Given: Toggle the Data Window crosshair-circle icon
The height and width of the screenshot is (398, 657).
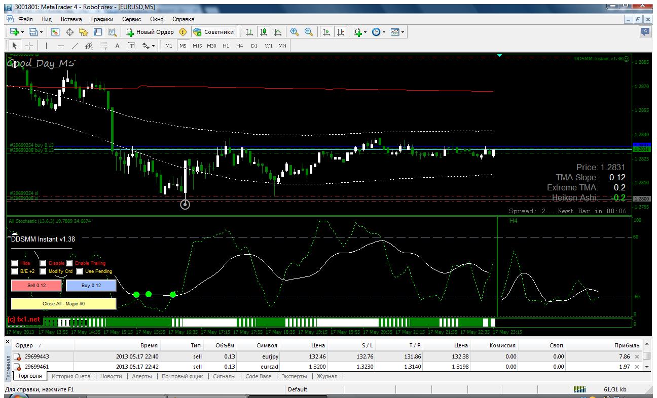Looking at the screenshot, I should point(70,32).
